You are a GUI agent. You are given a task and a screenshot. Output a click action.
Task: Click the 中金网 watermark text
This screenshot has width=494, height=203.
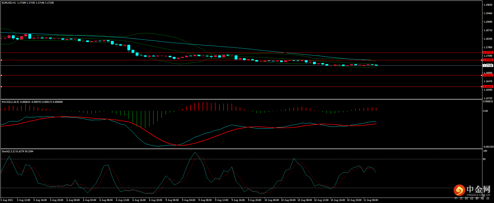478,189
